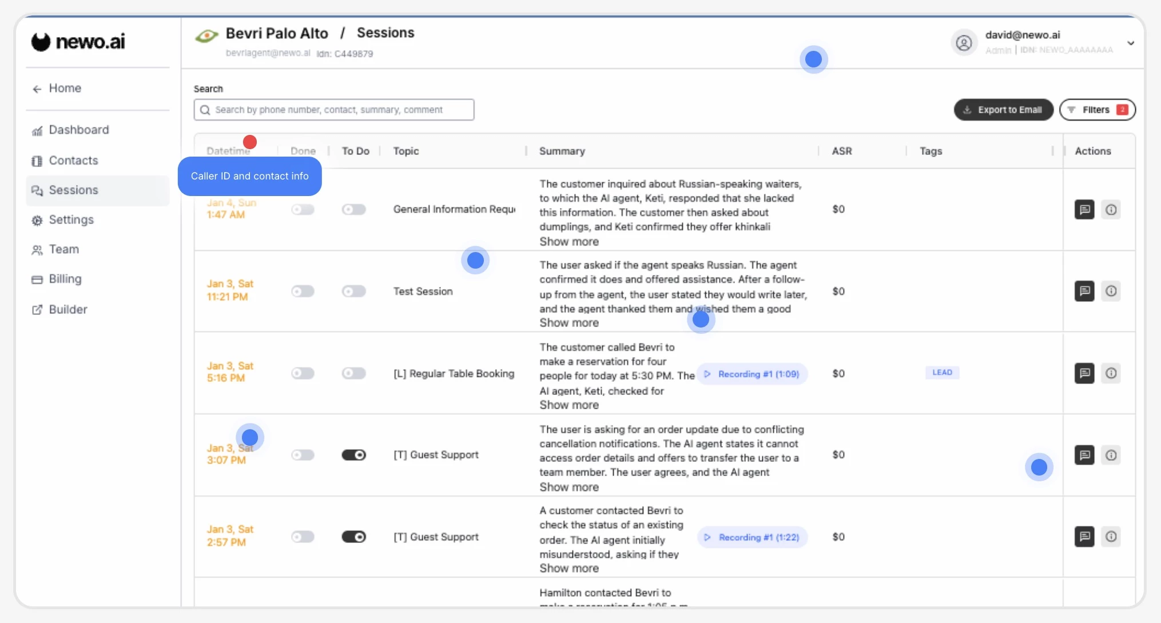Open comments for Test Session row

point(1084,291)
